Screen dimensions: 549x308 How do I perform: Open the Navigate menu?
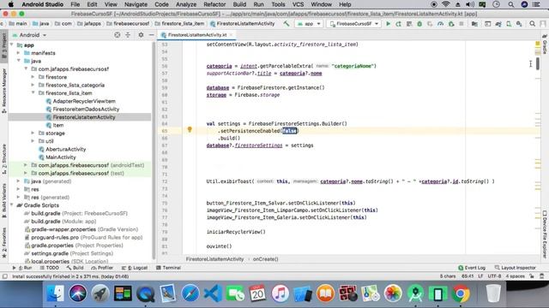[136, 4]
